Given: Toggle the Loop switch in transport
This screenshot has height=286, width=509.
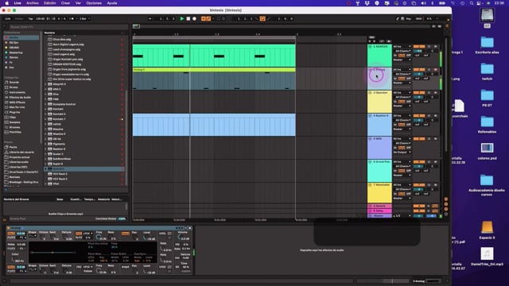Looking at the screenshot, I should [x=262, y=19].
